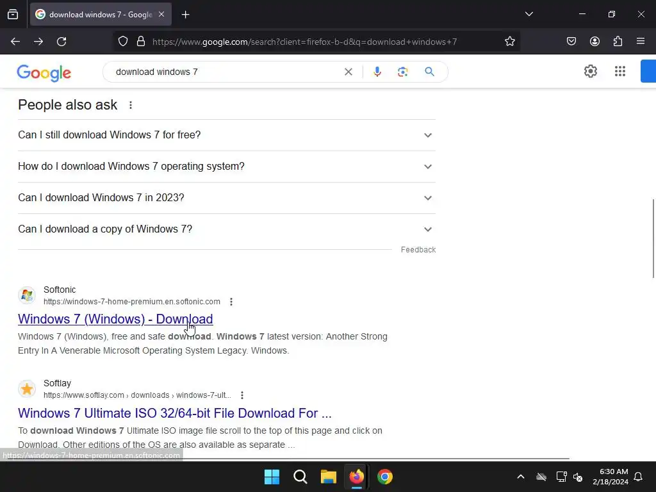
Task: Open the Extensions puzzle icon
Action: coord(618,41)
